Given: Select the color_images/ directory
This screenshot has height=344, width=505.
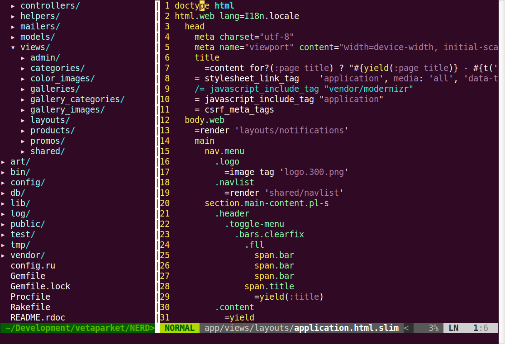Looking at the screenshot, I should pyautogui.click(x=62, y=78).
